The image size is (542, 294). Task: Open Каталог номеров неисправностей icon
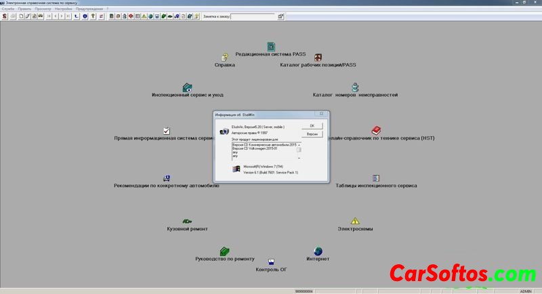354,87
